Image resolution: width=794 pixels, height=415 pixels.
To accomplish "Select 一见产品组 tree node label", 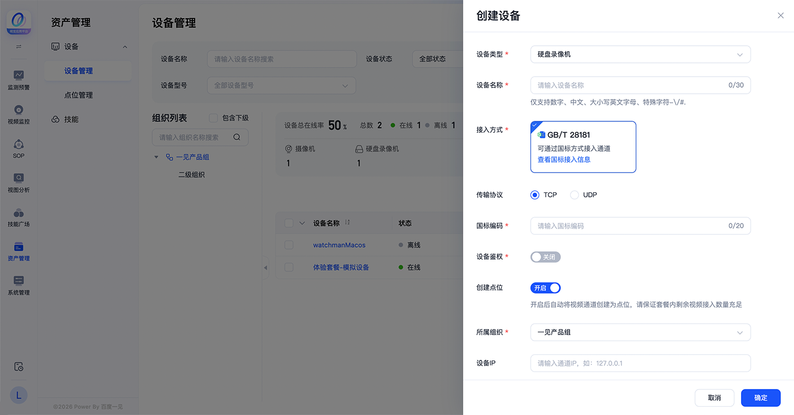I will click(192, 157).
